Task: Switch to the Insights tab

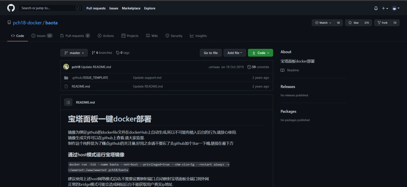Action: pyautogui.click(x=198, y=36)
